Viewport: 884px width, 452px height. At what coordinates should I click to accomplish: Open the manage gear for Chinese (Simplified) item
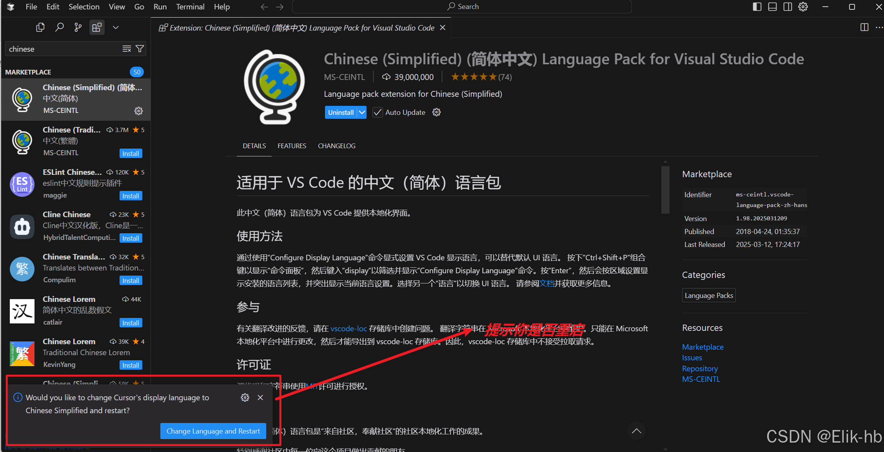tap(138, 111)
